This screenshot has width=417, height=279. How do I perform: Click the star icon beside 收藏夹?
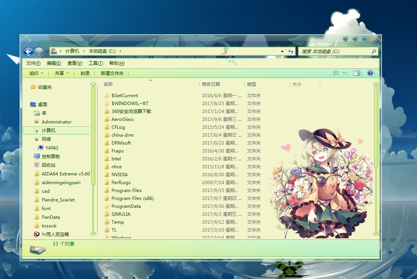point(33,87)
